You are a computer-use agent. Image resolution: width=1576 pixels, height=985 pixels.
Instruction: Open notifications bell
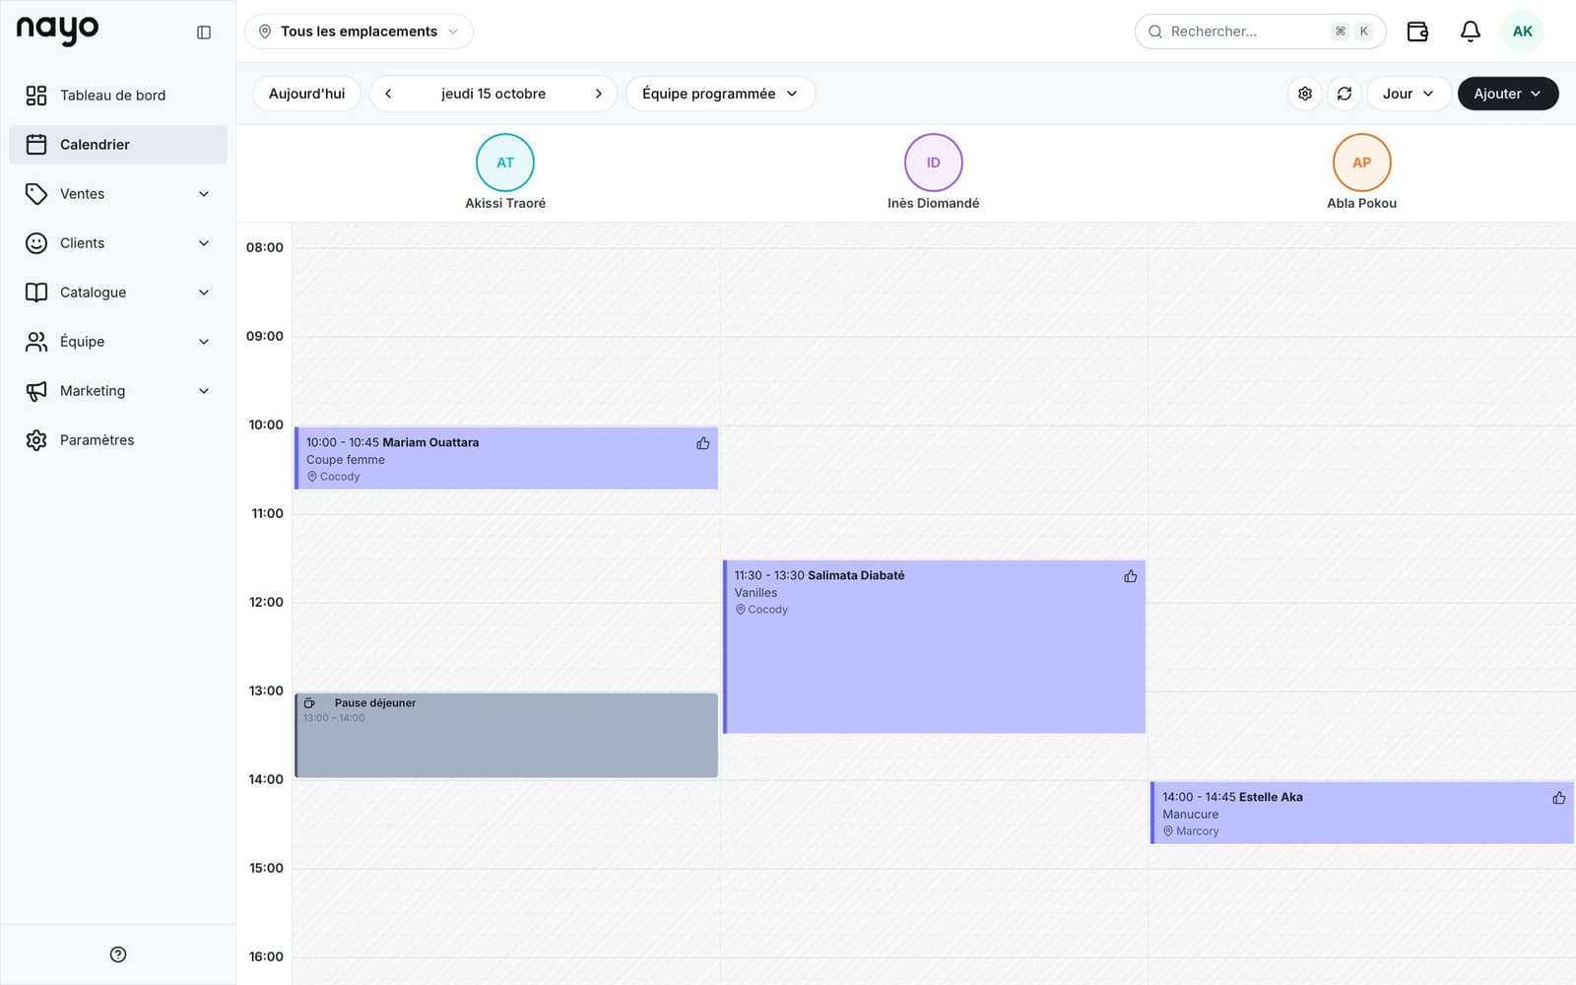[x=1470, y=32]
